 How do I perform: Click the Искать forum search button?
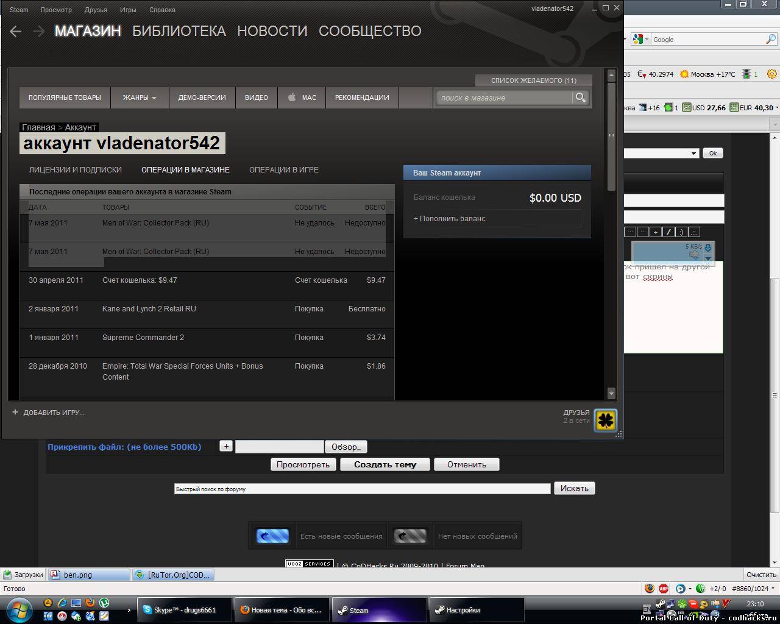coord(575,488)
